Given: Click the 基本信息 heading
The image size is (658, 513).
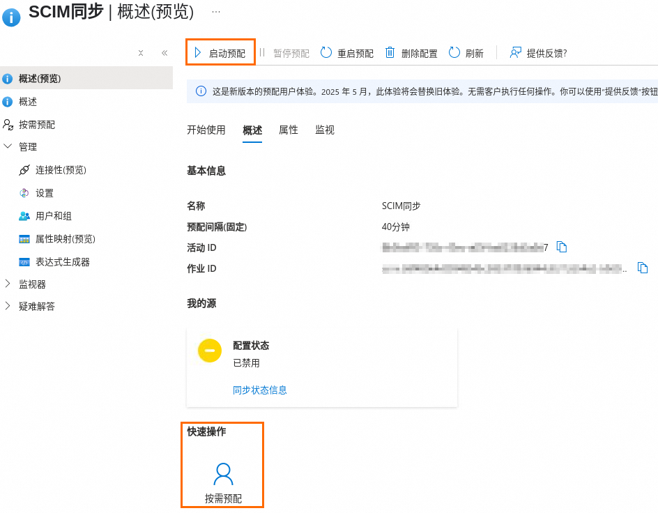Looking at the screenshot, I should (x=206, y=171).
